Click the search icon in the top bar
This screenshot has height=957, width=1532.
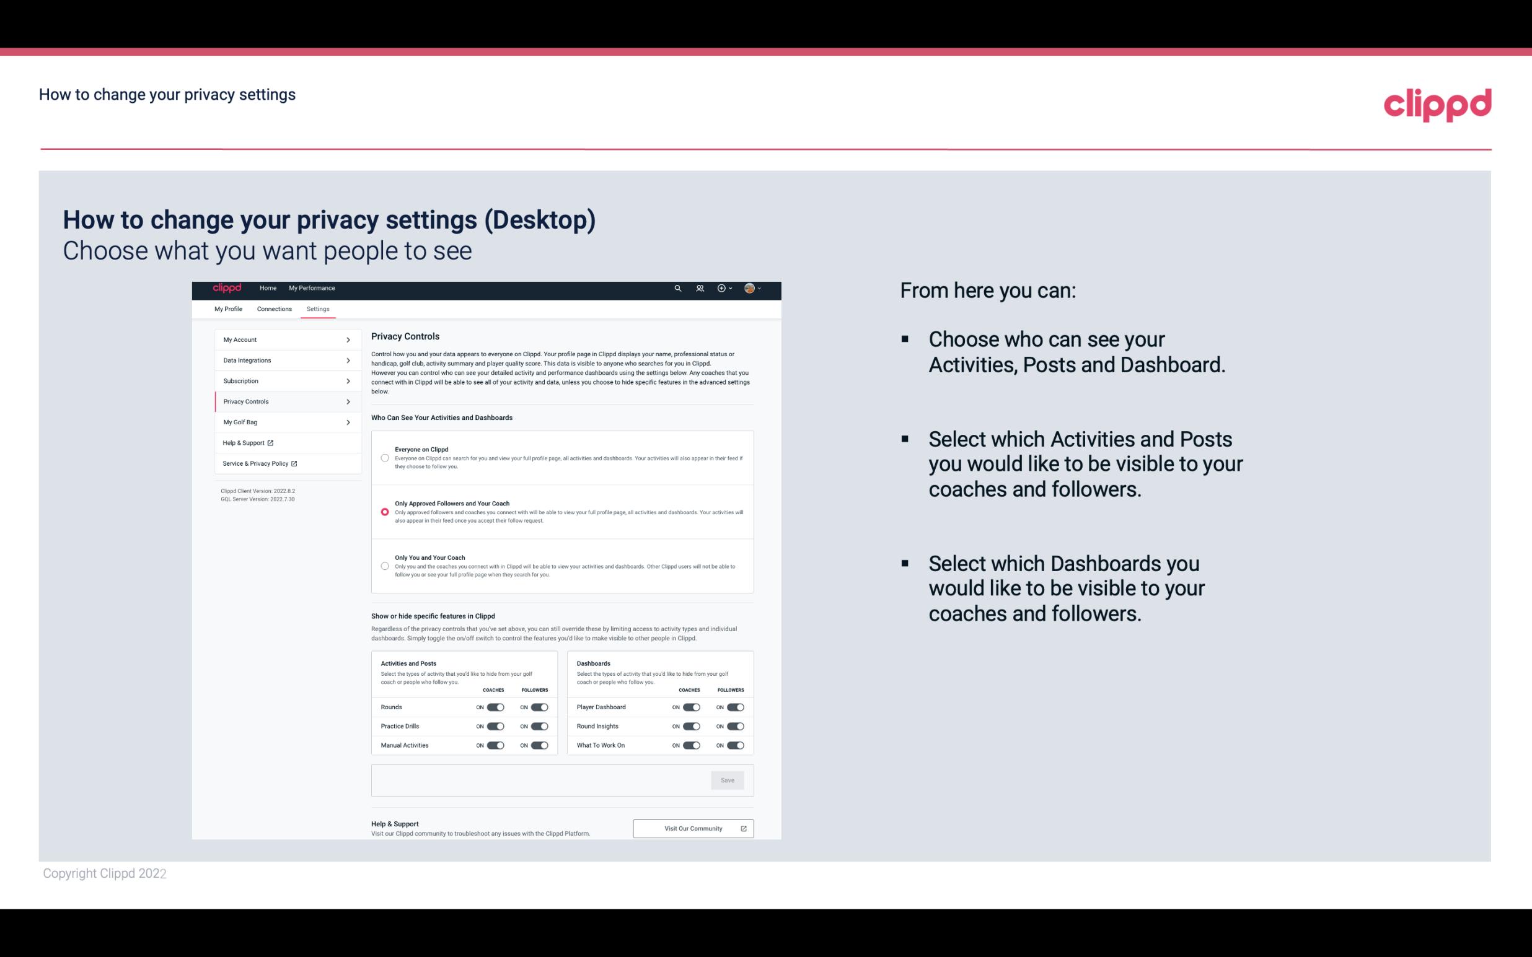click(676, 288)
